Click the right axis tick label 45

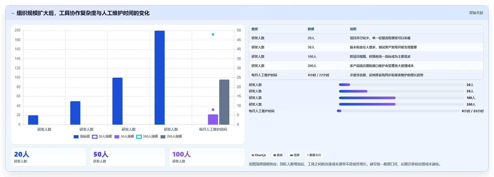tap(239, 40)
